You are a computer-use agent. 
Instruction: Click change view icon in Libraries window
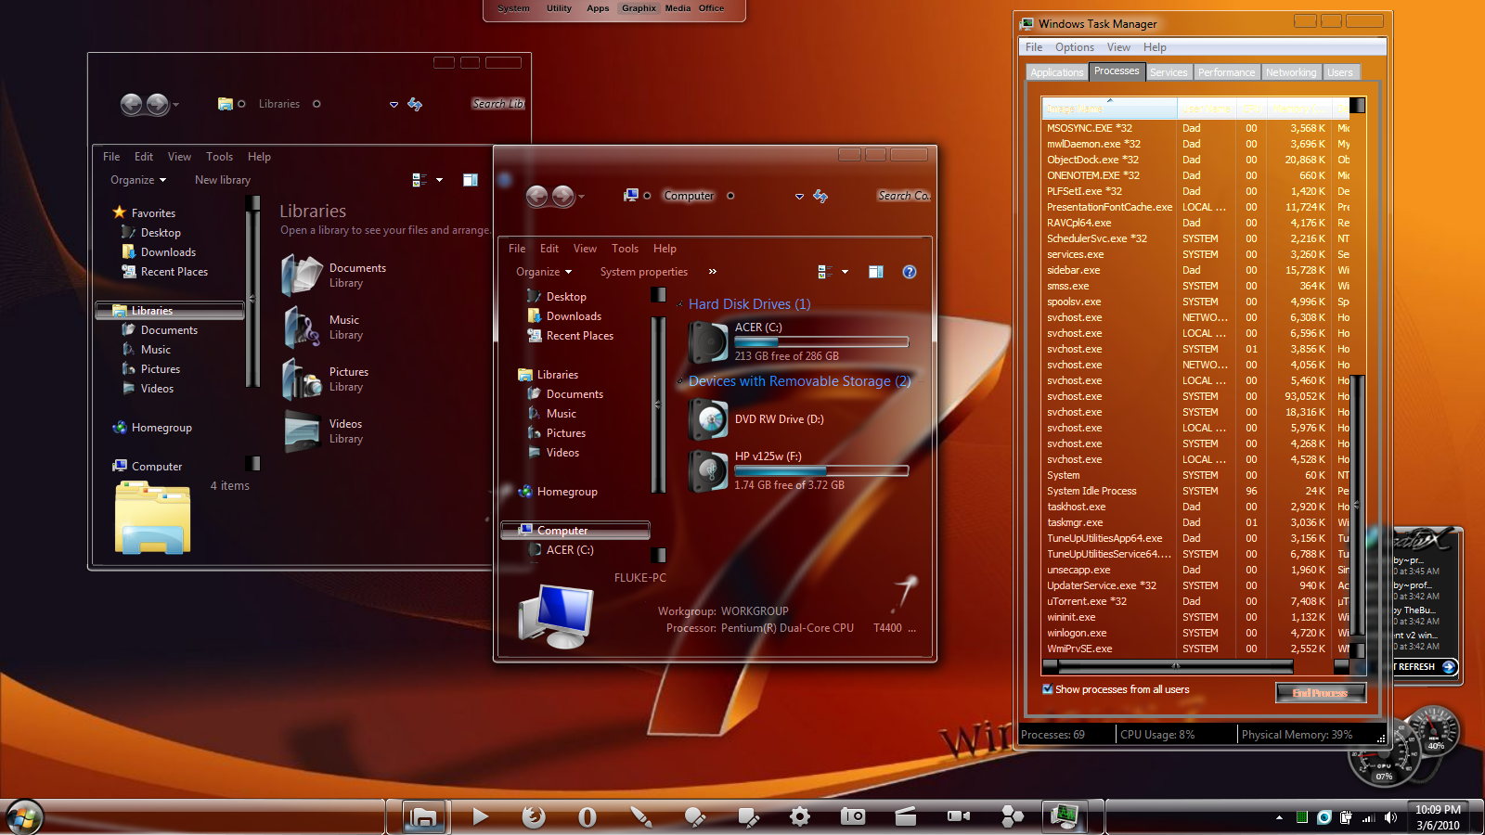click(420, 180)
